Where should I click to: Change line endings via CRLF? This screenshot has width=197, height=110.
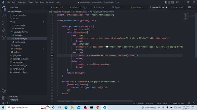(165, 103)
